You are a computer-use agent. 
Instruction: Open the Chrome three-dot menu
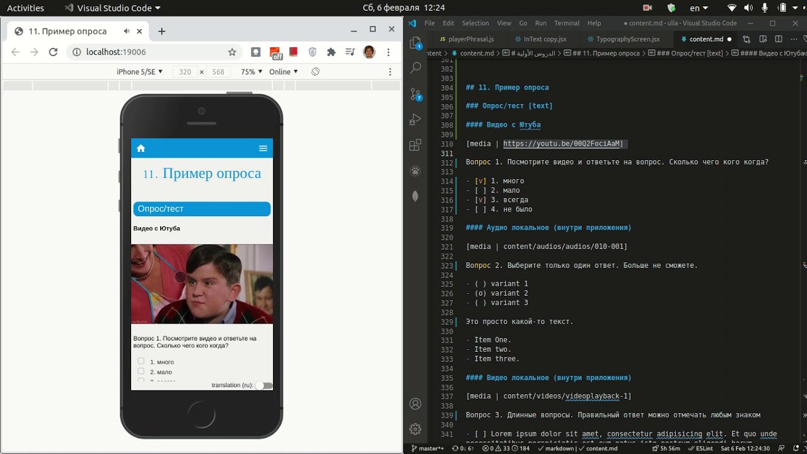(390, 52)
